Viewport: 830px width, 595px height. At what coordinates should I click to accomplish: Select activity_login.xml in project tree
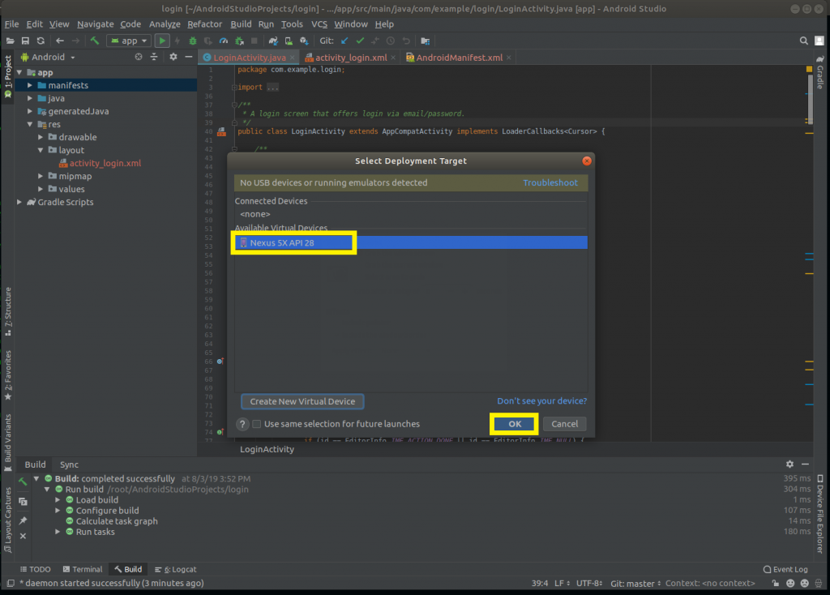[105, 164]
